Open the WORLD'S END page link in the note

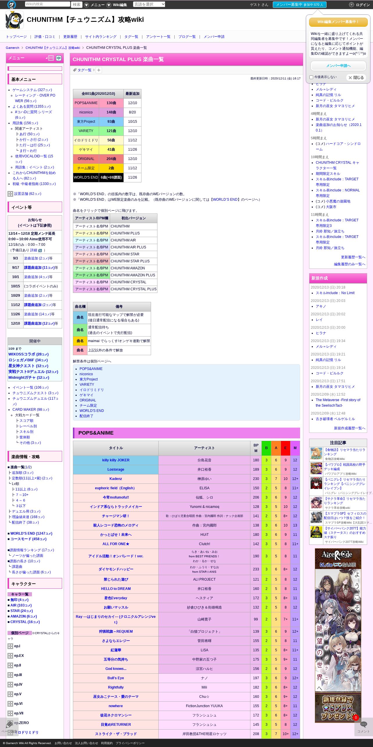click(x=225, y=200)
